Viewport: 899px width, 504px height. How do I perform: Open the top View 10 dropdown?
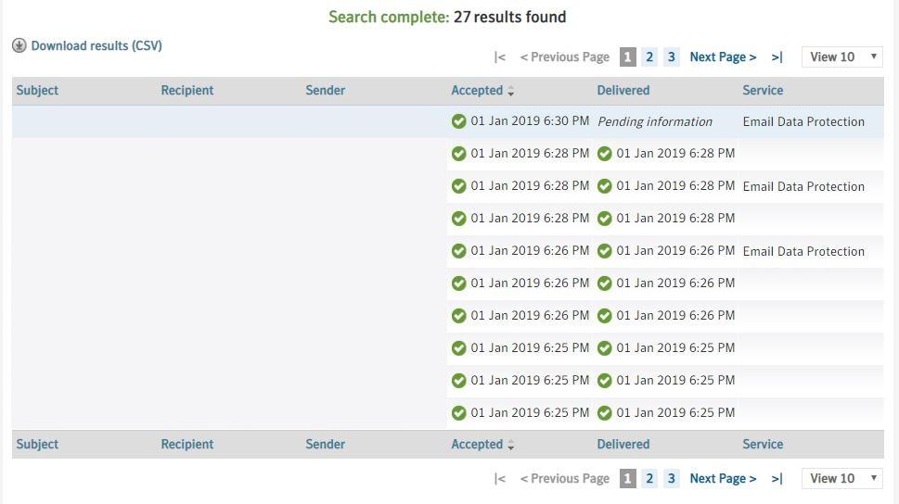point(841,57)
